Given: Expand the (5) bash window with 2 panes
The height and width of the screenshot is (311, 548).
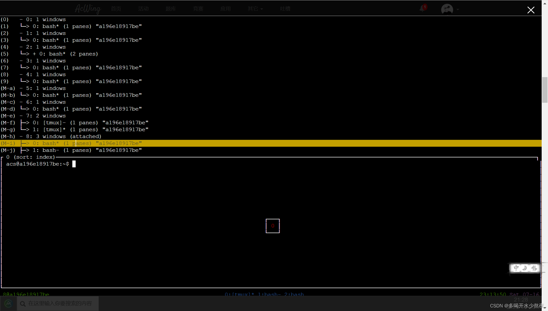Looking at the screenshot, I should click(x=35, y=54).
